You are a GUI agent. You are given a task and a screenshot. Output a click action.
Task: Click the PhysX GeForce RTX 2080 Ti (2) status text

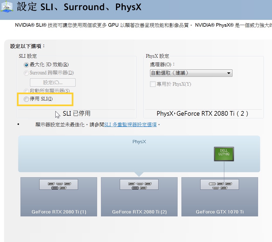(x=202, y=114)
